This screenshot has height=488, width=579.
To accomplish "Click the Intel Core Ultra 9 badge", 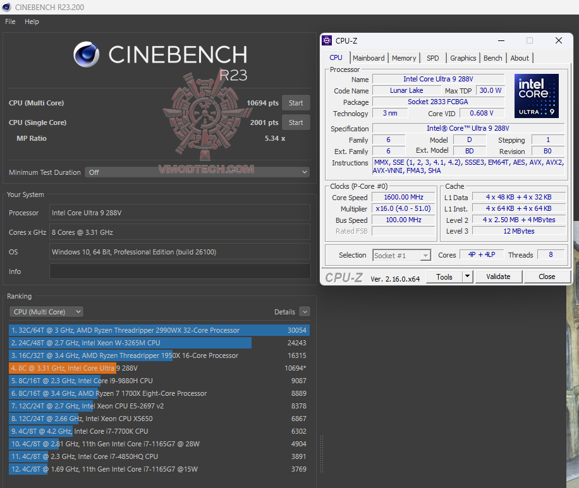I will [536, 95].
